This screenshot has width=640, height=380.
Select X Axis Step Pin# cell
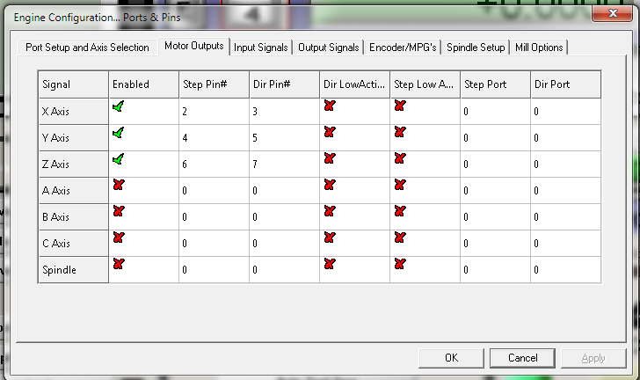(x=214, y=112)
